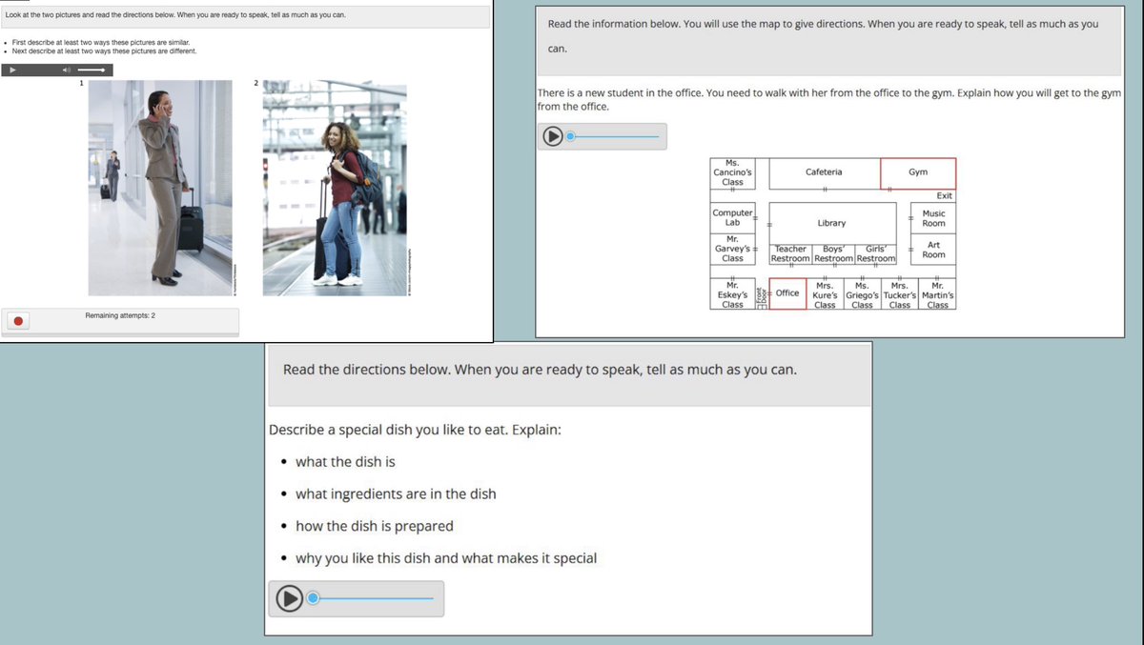Click the audio progress slider in the map panel
Viewport: 1144px width, 645px height.
coord(613,136)
